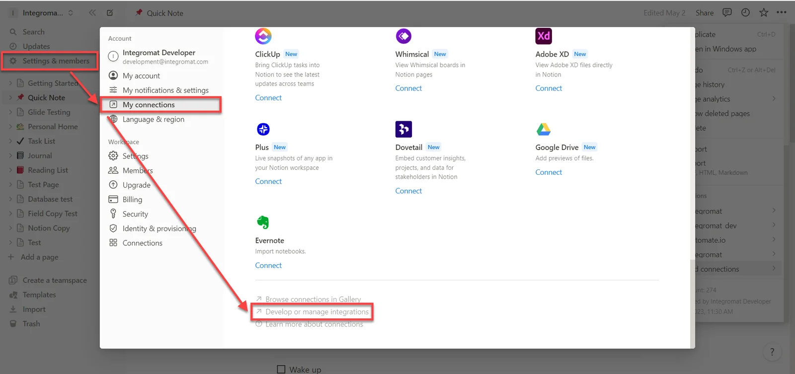Expand the Journal page toggle
This screenshot has width=795, height=374.
point(10,155)
